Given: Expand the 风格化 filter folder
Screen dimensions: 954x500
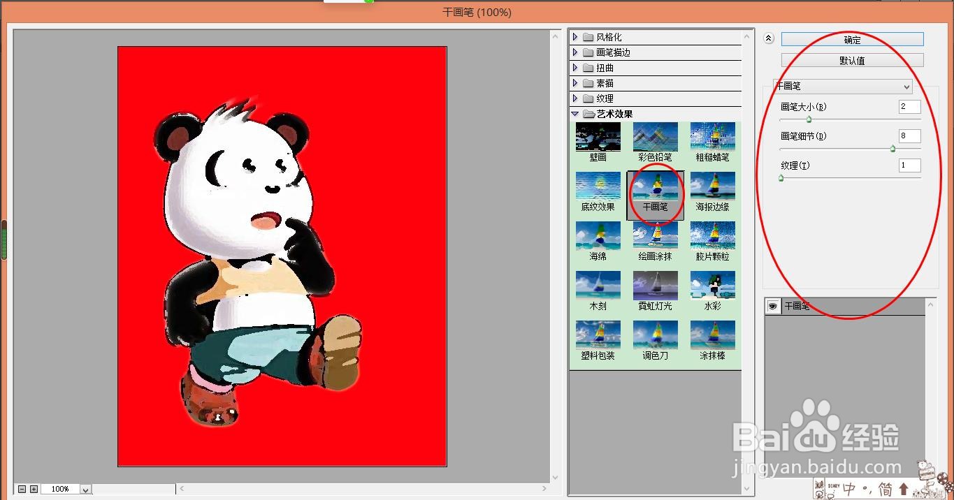Looking at the screenshot, I should coord(575,37).
